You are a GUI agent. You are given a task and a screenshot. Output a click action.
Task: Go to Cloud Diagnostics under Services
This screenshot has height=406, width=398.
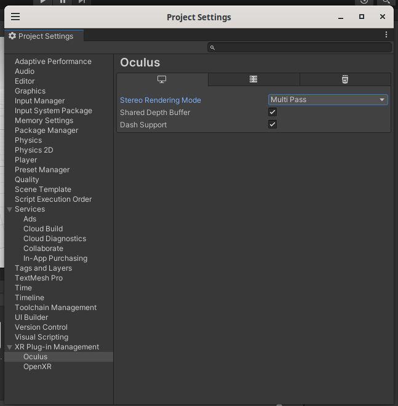(x=55, y=239)
